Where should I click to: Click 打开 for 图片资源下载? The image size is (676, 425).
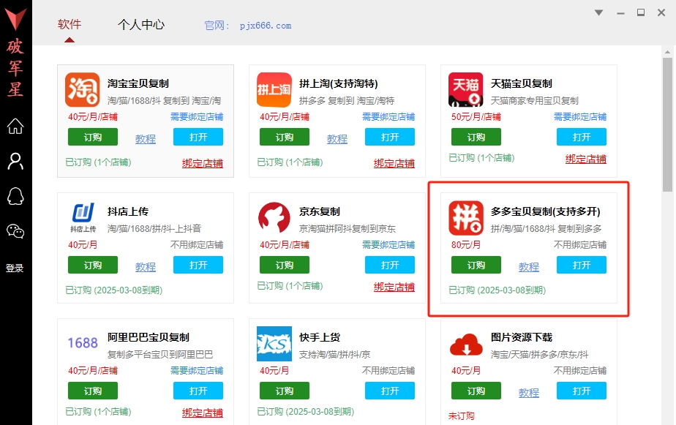tap(582, 391)
